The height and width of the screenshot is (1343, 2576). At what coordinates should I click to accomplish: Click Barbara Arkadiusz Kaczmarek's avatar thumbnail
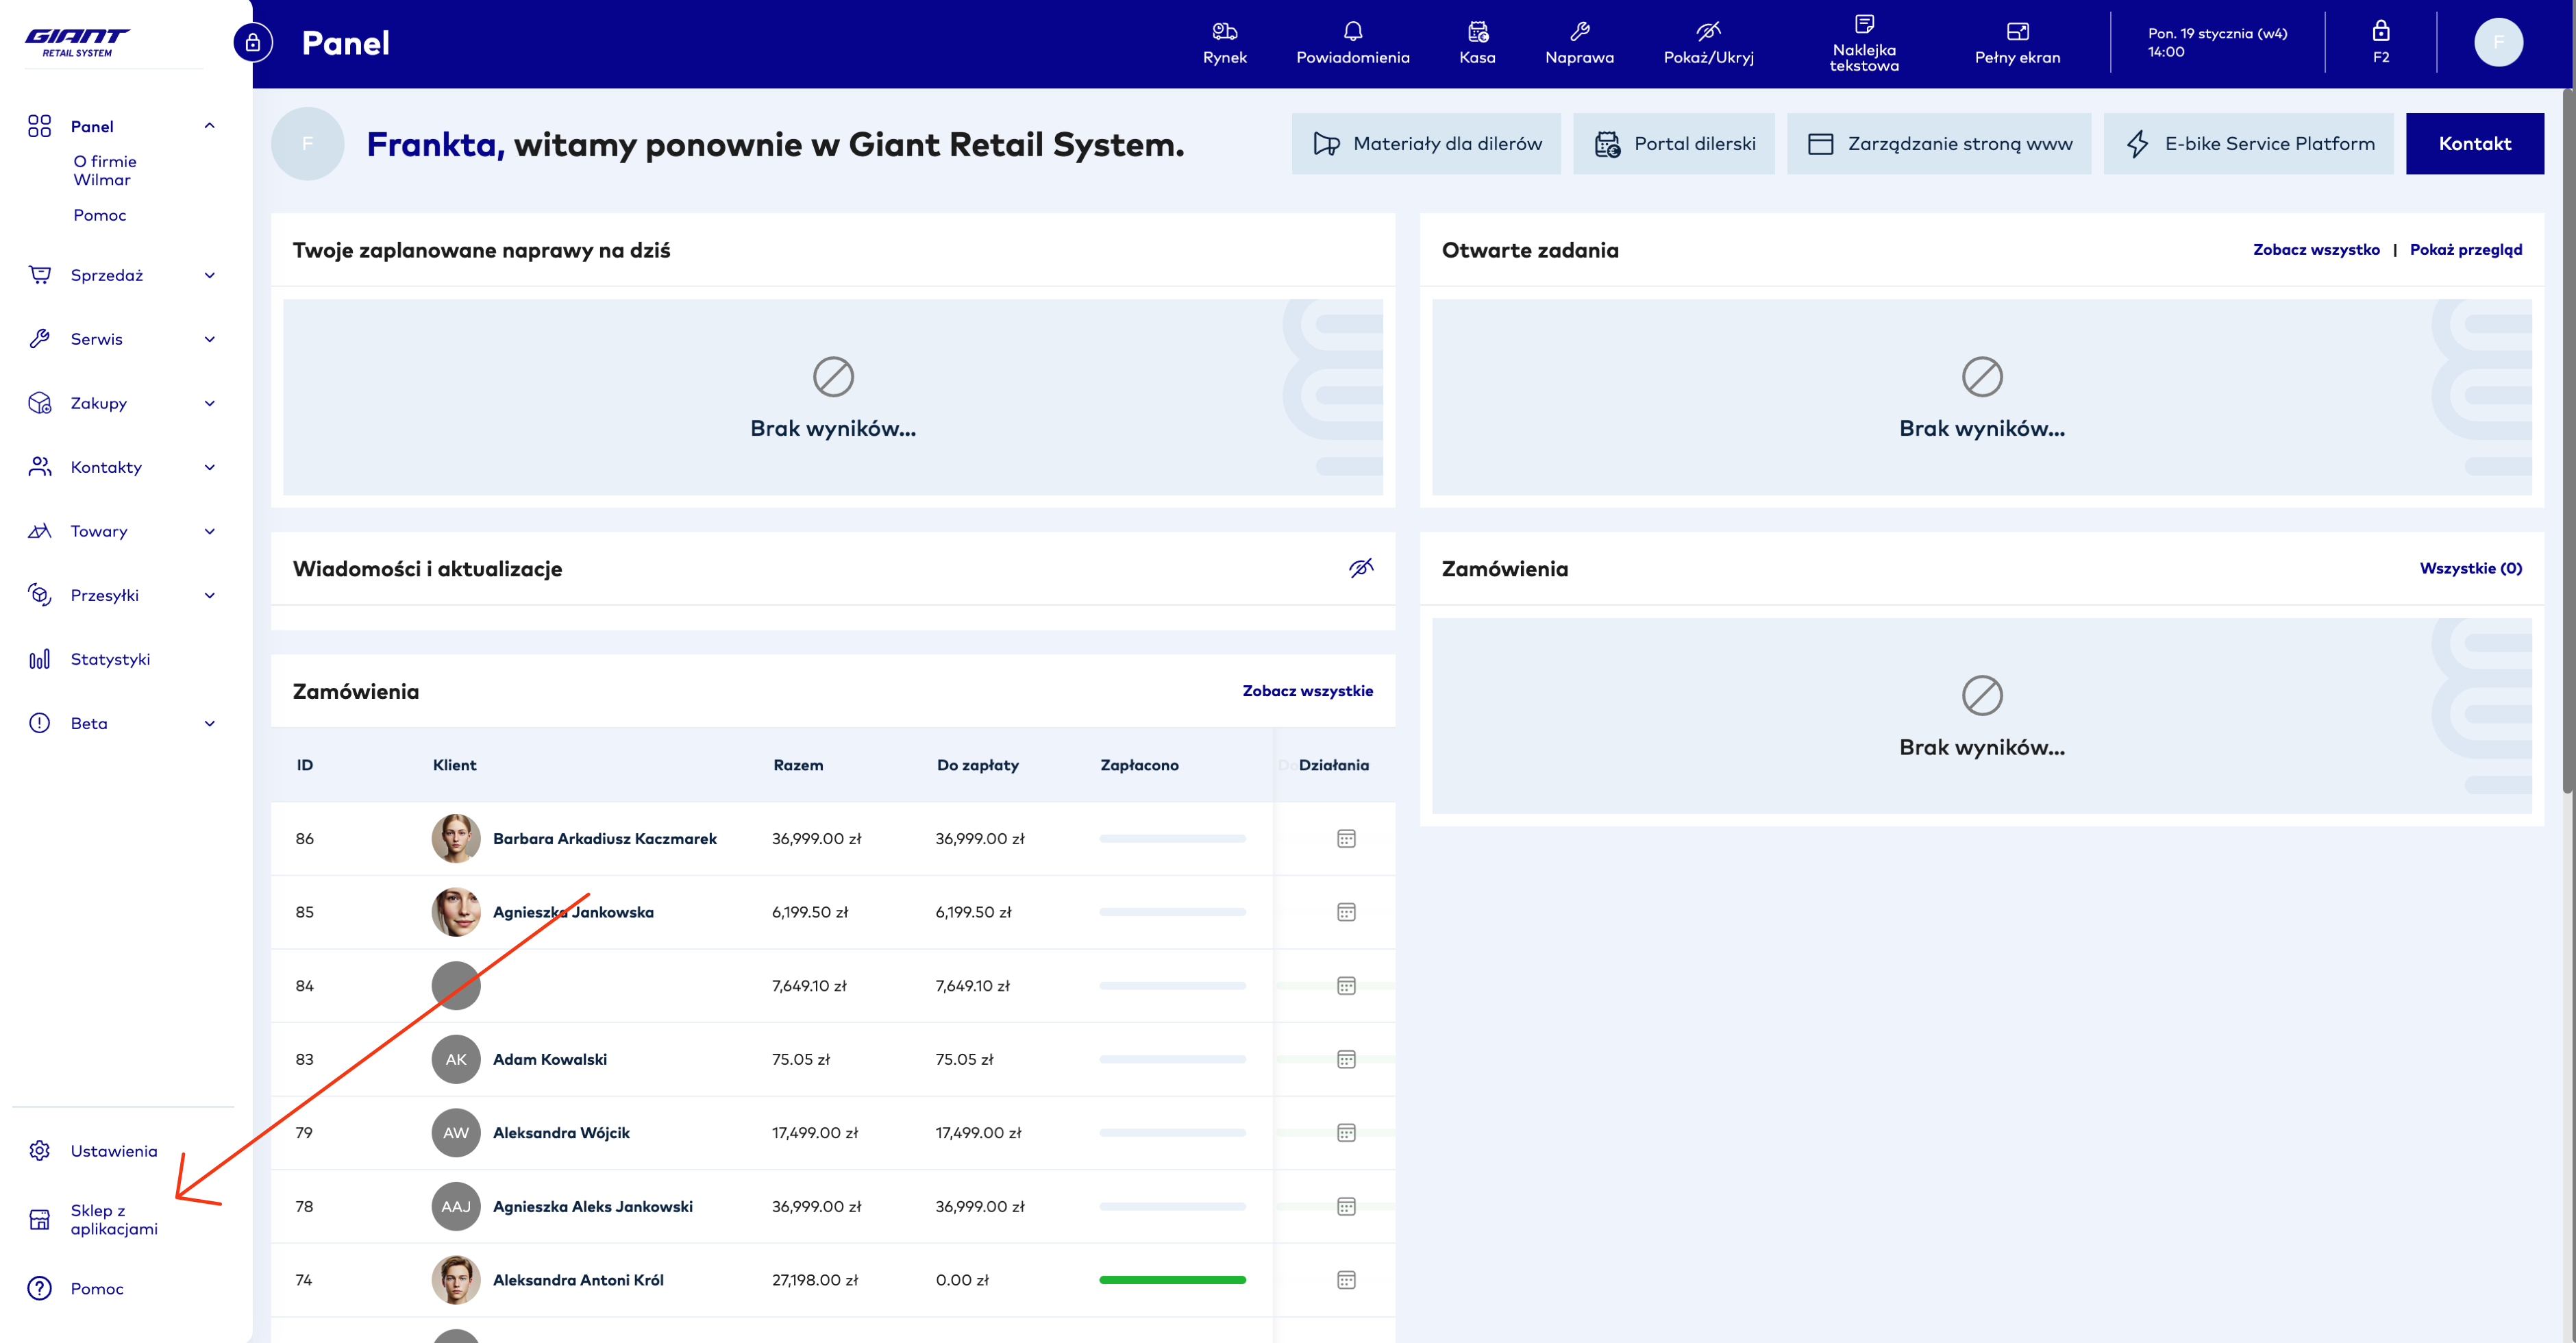(x=455, y=838)
